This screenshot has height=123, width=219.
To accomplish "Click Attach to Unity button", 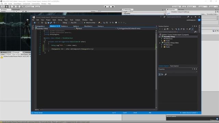I will point(90,23).
